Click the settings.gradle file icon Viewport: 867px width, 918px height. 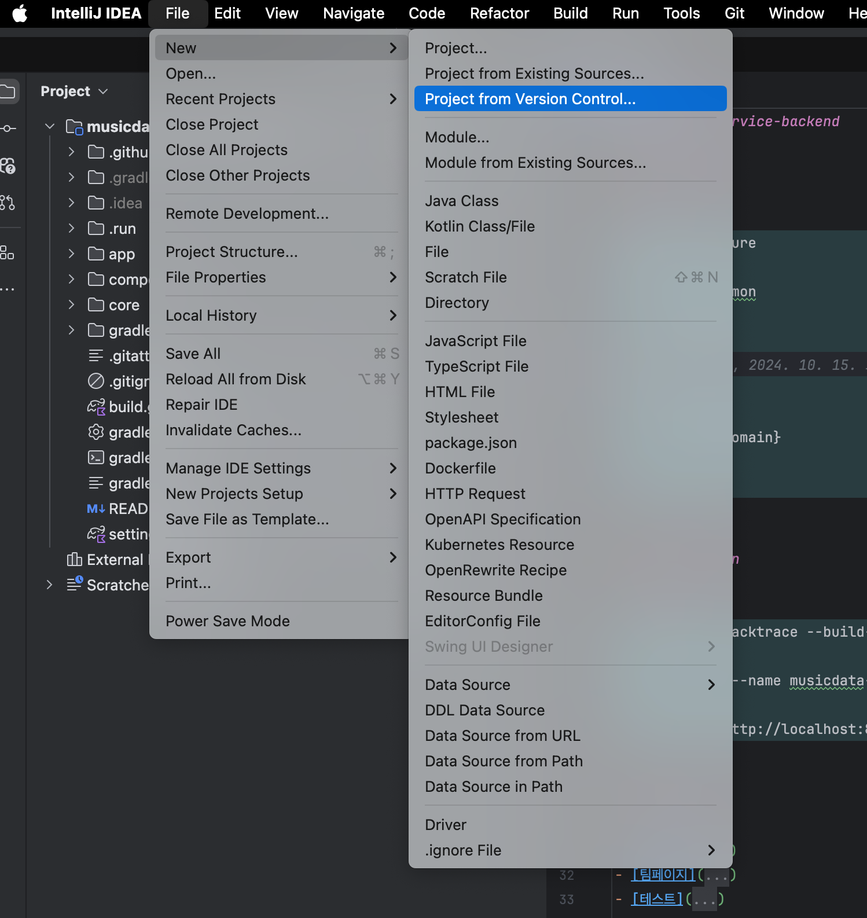coord(96,534)
